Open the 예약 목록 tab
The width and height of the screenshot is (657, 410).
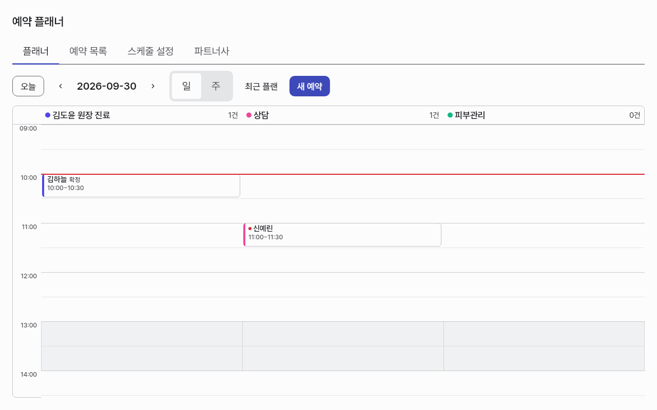click(x=88, y=51)
